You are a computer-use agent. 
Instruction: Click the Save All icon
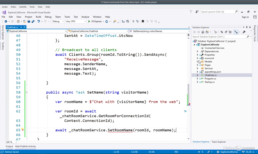(x=33, y=22)
